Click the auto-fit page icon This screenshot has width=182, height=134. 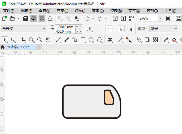coord(90,29)
